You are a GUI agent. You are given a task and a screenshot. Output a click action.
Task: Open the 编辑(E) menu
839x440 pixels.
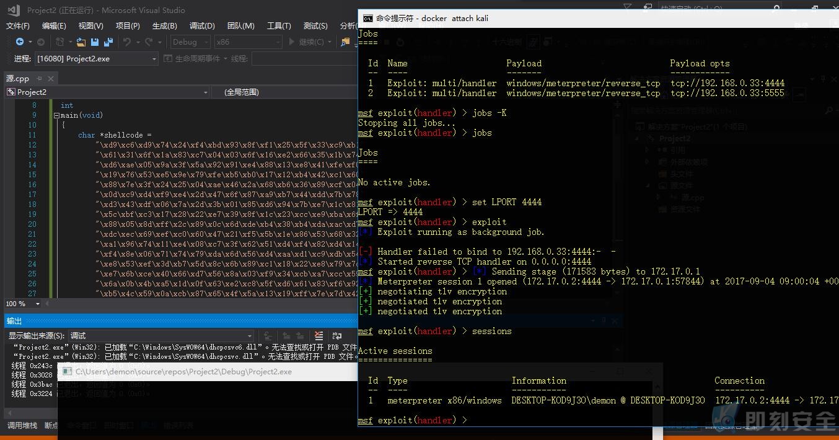(54, 25)
